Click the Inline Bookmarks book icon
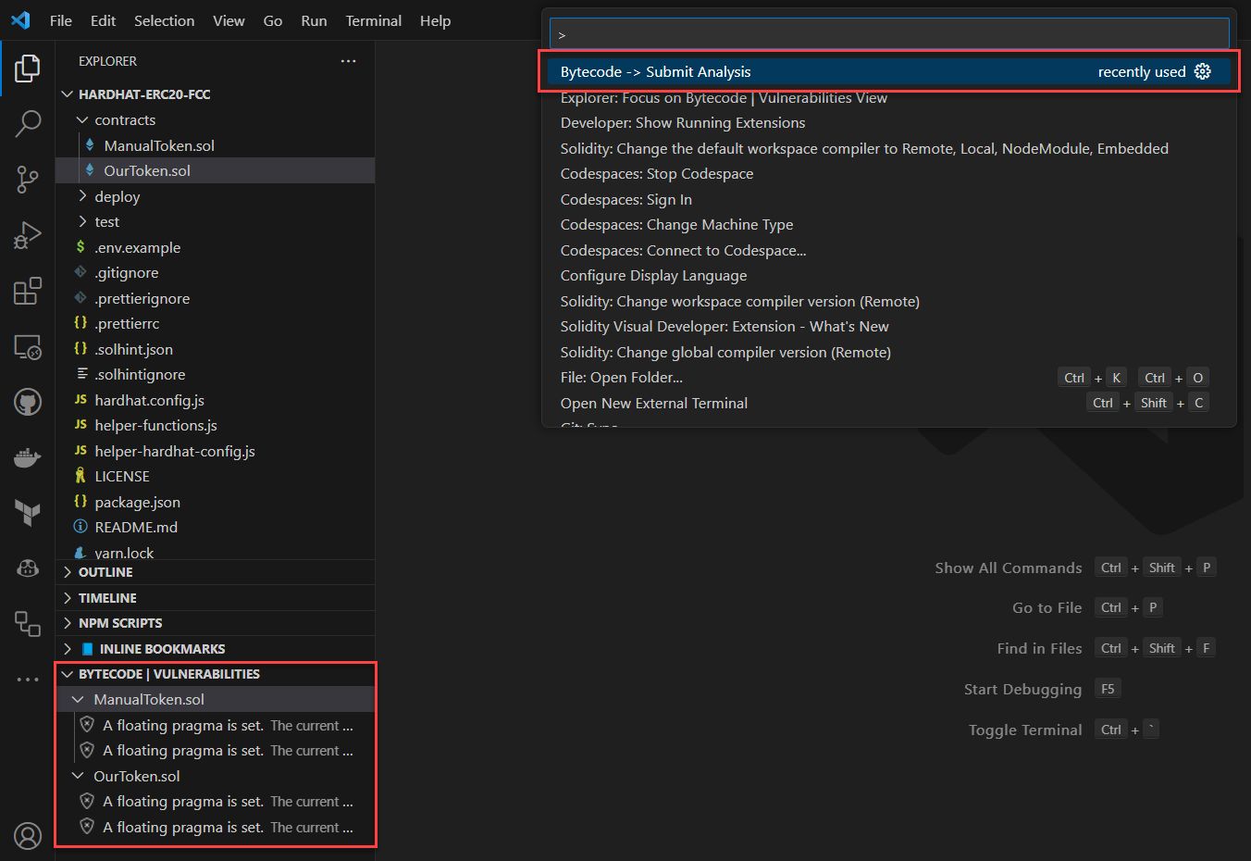 point(88,649)
